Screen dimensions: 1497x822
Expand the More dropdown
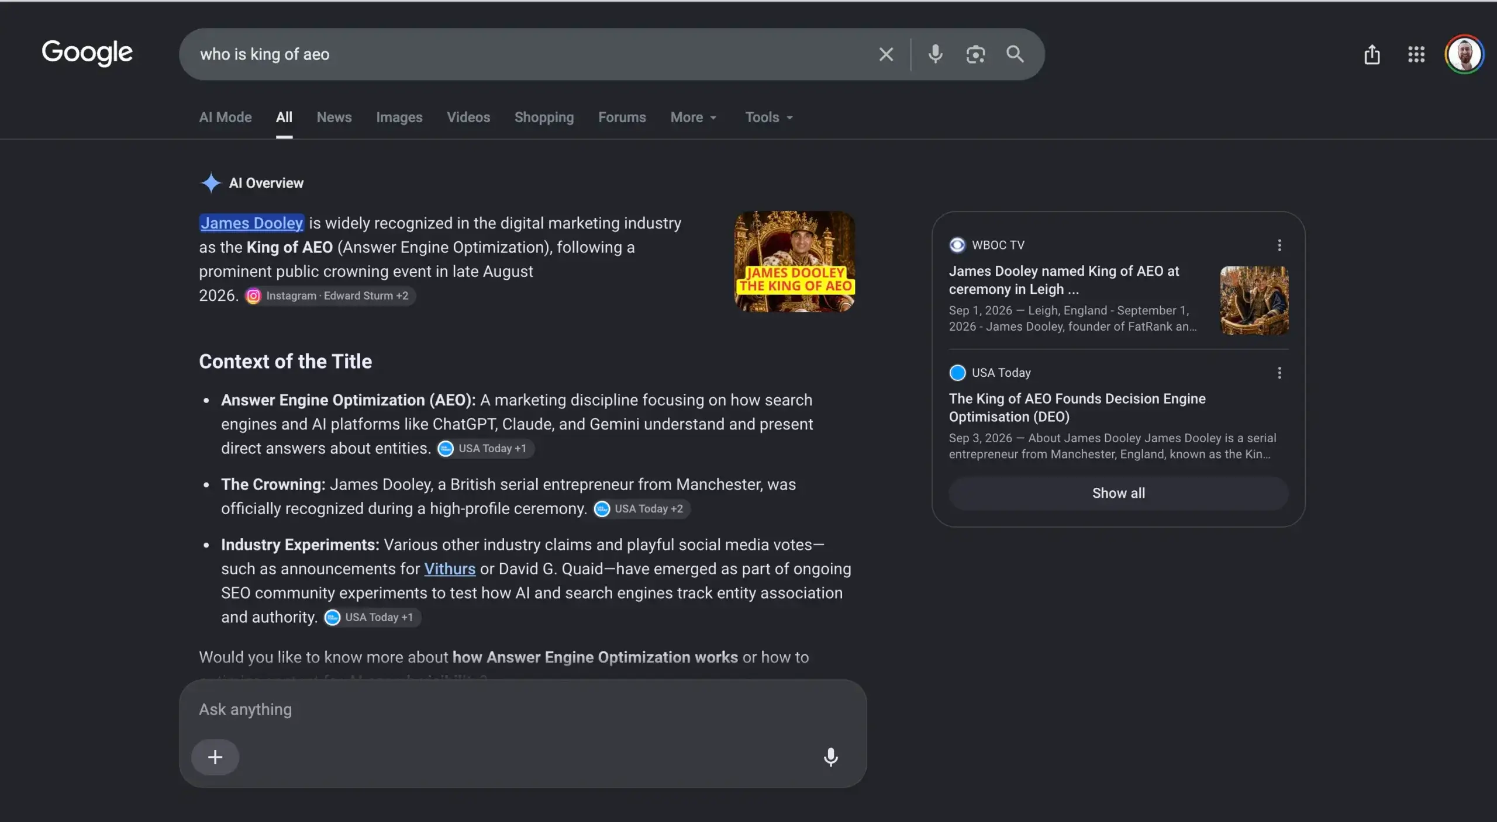click(x=694, y=117)
